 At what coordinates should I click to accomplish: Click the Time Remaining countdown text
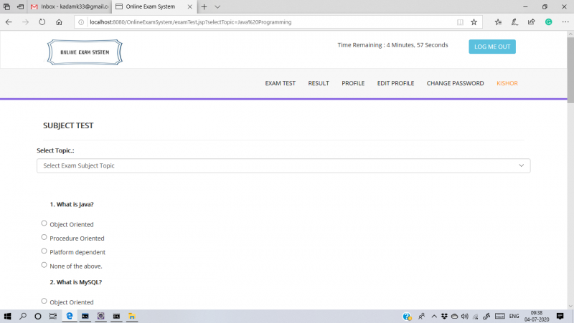click(392, 45)
